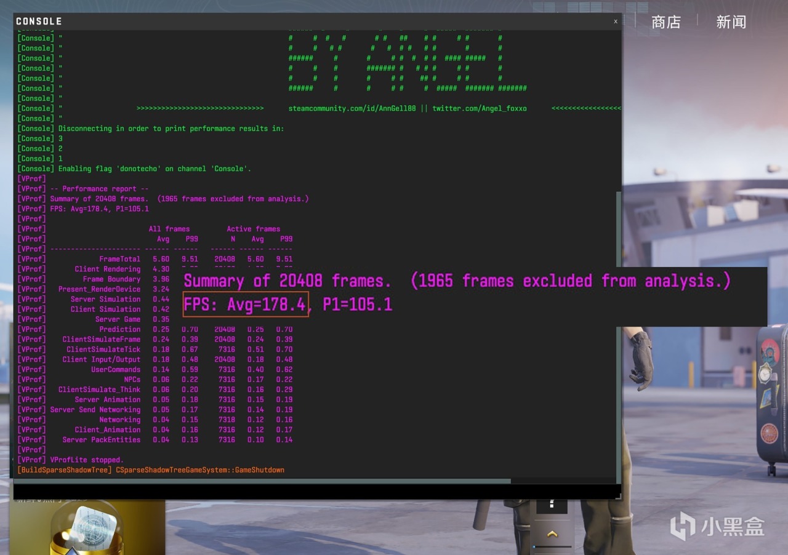Select the 'Server Animation' row label

point(108,399)
